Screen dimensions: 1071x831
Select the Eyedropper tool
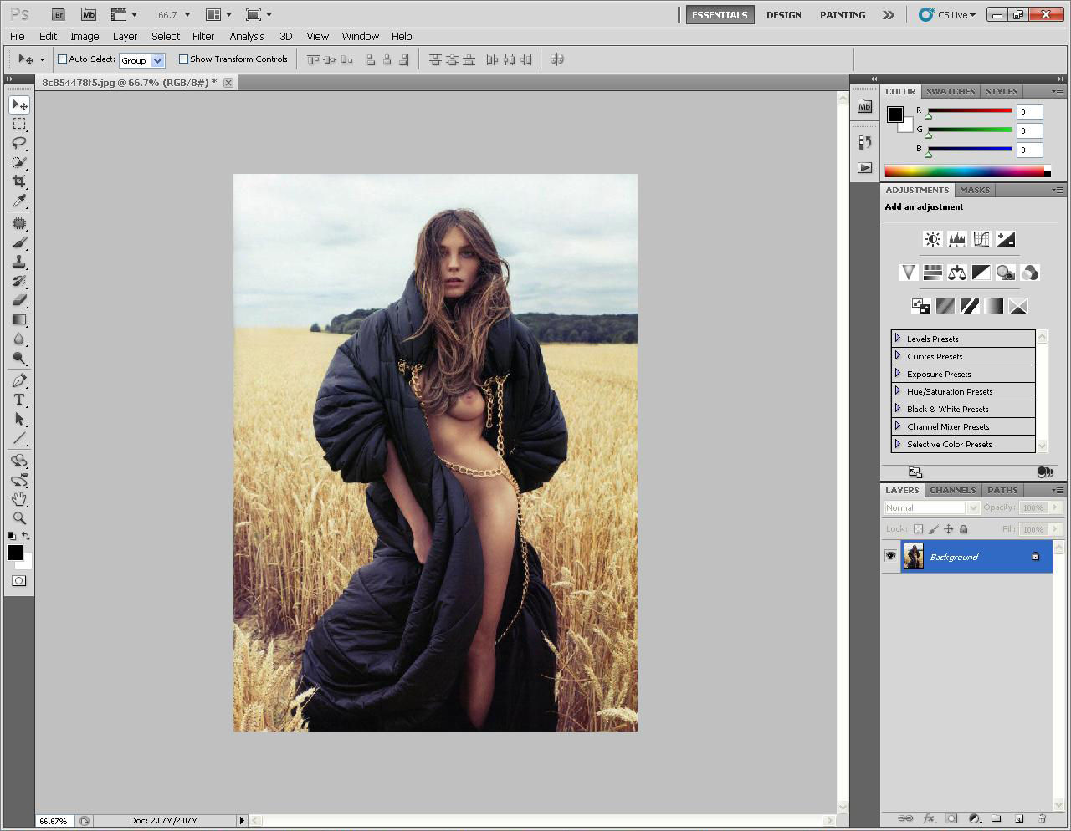click(19, 201)
